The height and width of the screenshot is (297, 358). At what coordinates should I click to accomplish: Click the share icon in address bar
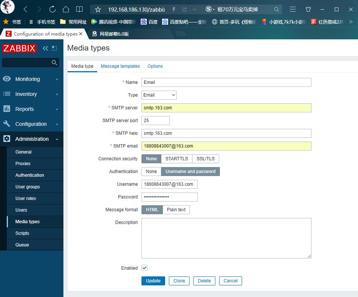185,9
